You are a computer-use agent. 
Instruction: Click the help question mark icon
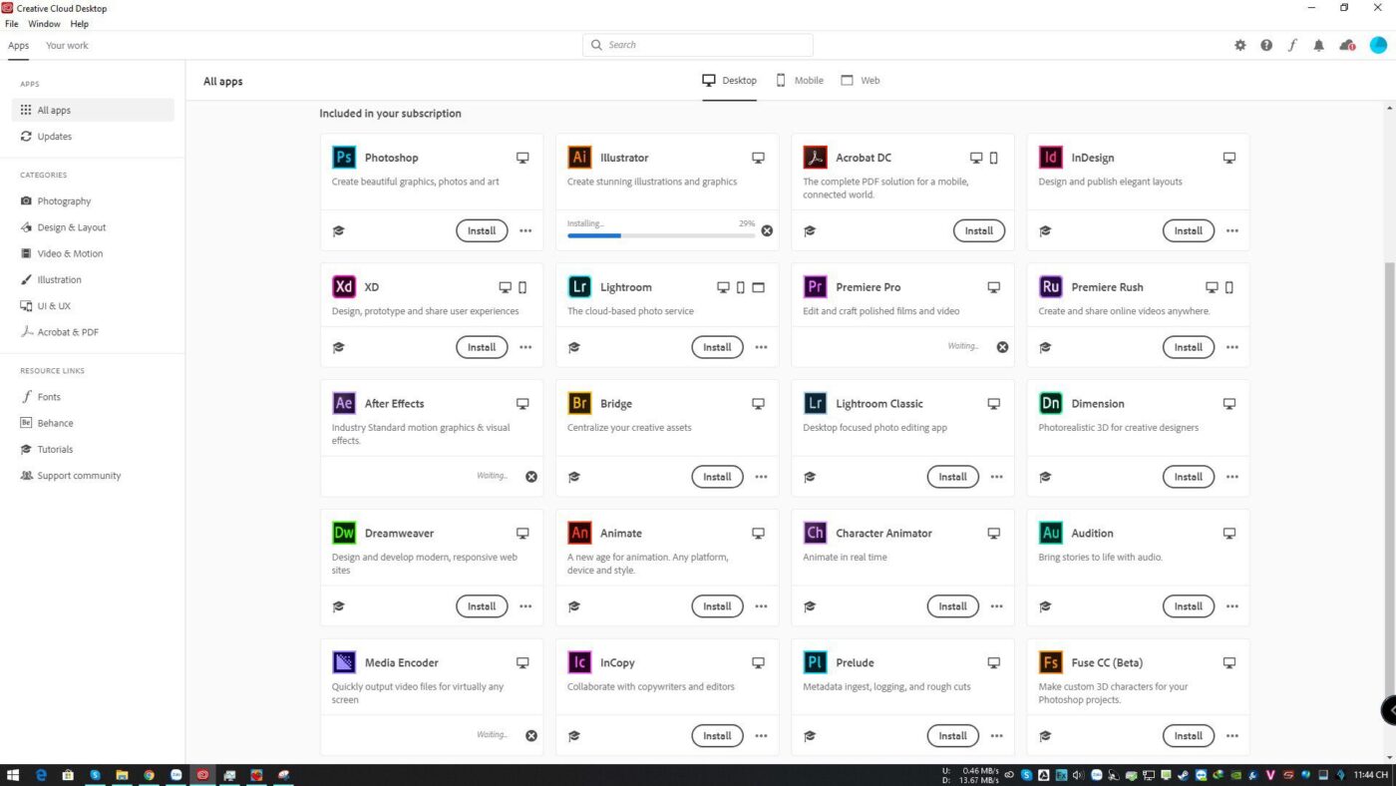click(1266, 45)
